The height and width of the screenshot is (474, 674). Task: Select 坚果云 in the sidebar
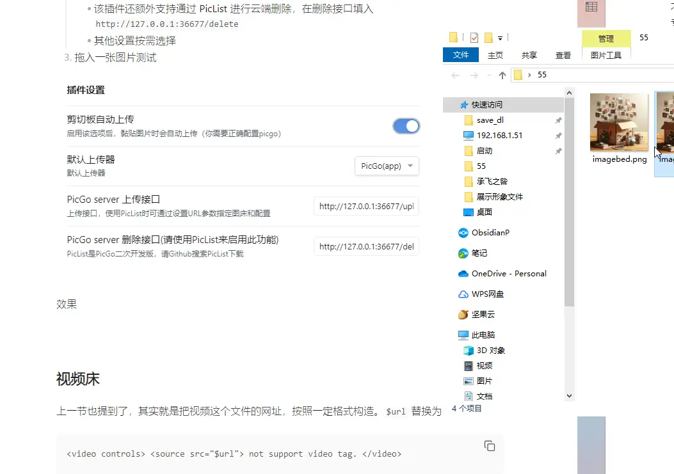pos(483,315)
